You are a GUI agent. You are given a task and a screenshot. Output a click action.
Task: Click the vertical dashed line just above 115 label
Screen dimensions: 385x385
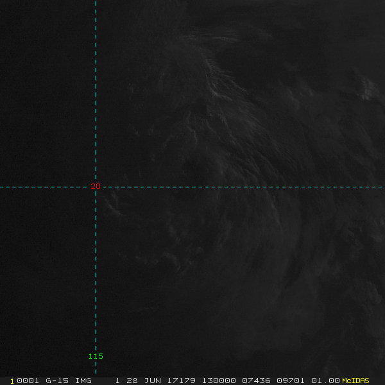click(x=96, y=334)
